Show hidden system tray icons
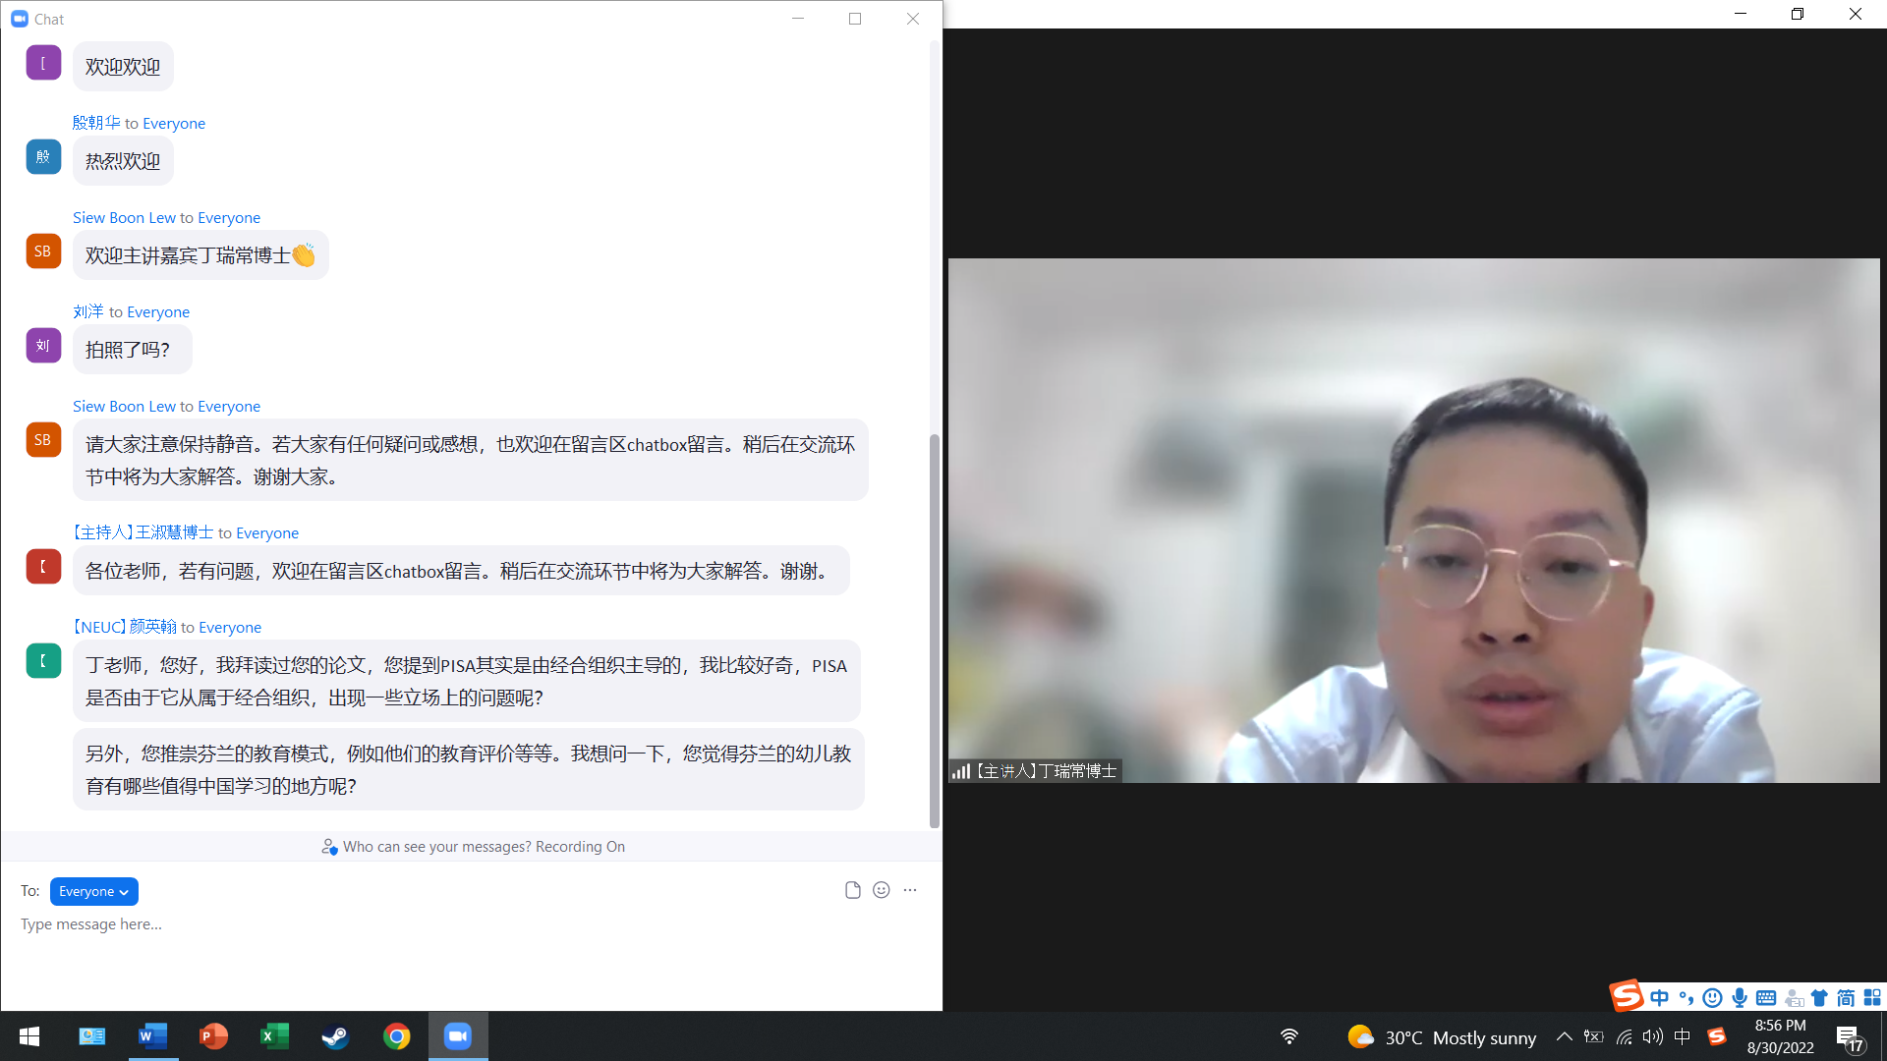This screenshot has height=1061, width=1887. [x=1564, y=1036]
